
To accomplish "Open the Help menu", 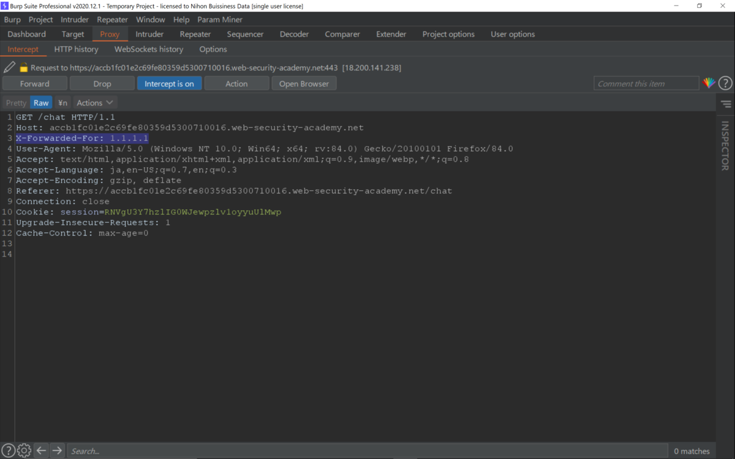I will click(181, 20).
